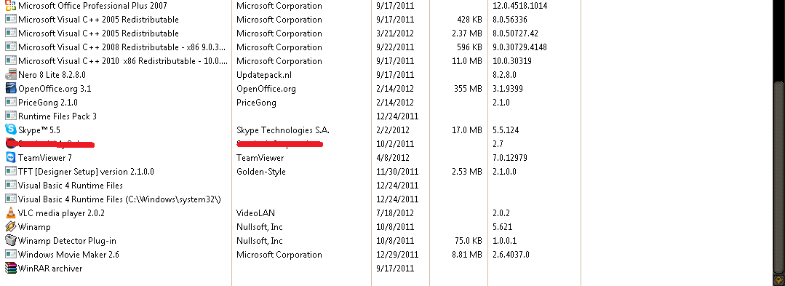Click the VideoLAN publisher text

[255, 213]
